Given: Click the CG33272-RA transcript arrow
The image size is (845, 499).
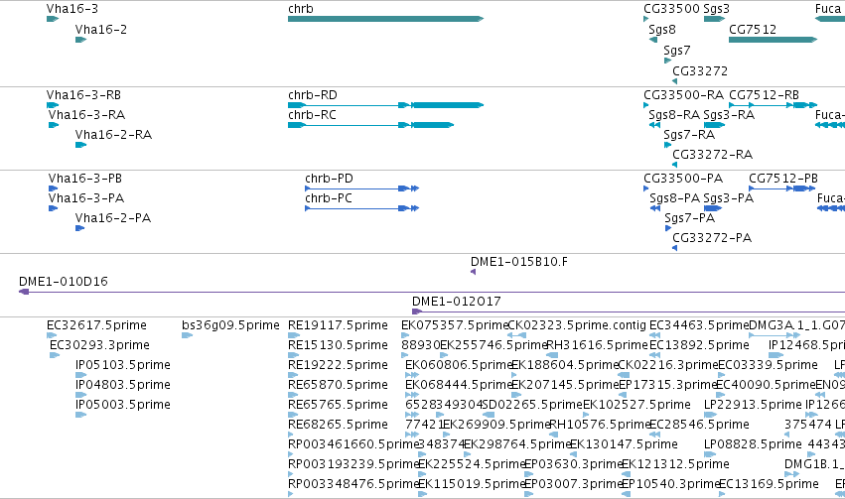Looking at the screenshot, I should 674,165.
